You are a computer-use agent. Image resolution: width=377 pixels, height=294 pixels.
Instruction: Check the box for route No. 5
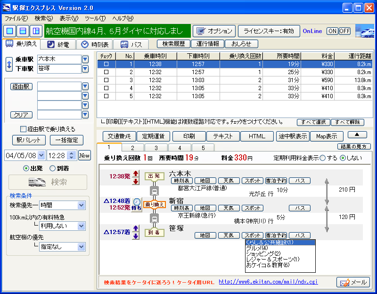[106, 96]
